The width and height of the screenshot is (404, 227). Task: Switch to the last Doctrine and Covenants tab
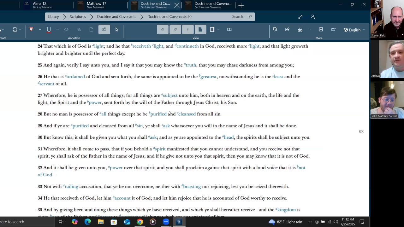coord(209,5)
